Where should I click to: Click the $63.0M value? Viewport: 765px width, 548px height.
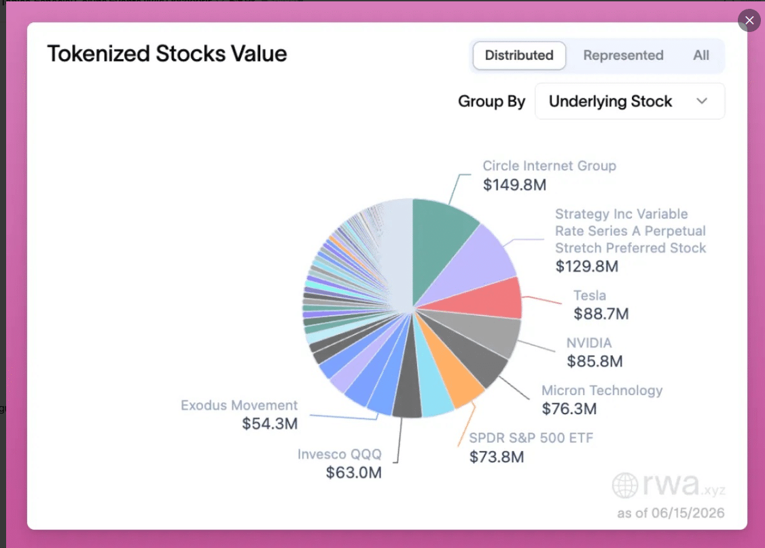tap(354, 473)
